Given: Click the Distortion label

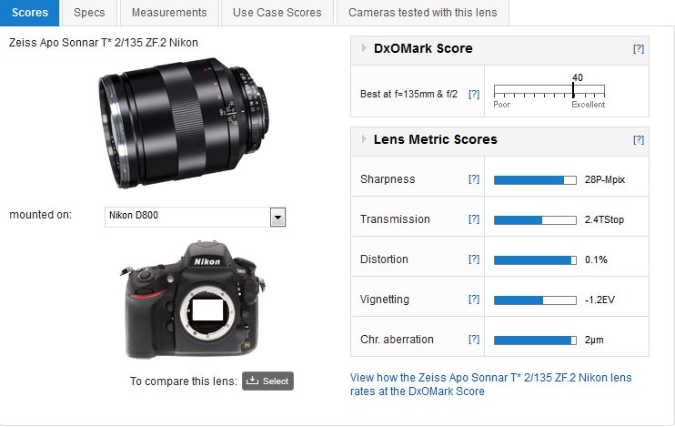Looking at the screenshot, I should 384,259.
